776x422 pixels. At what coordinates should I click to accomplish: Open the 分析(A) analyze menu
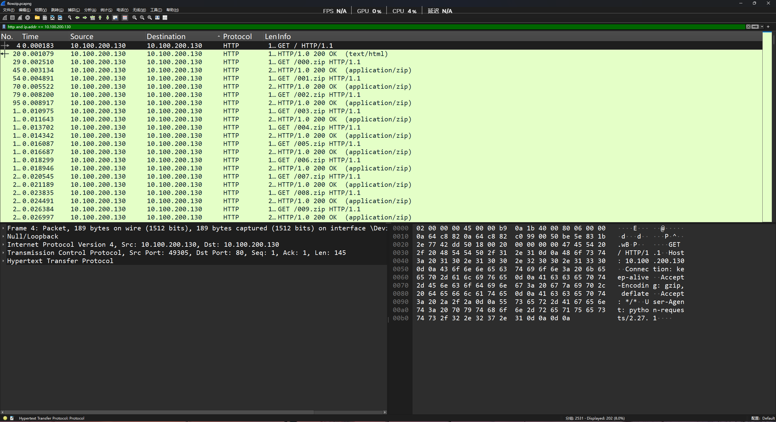coord(90,10)
